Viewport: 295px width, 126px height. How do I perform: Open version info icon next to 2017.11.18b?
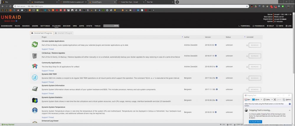click(217, 89)
